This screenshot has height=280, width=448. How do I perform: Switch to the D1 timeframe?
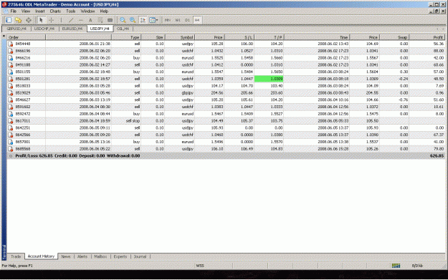[x=187, y=20]
